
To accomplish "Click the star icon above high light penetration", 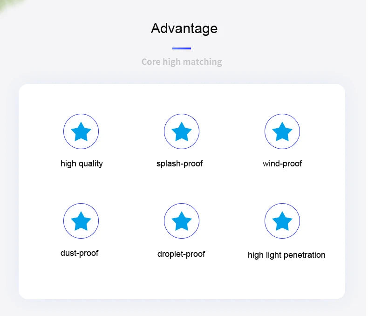I will pyautogui.click(x=282, y=221).
